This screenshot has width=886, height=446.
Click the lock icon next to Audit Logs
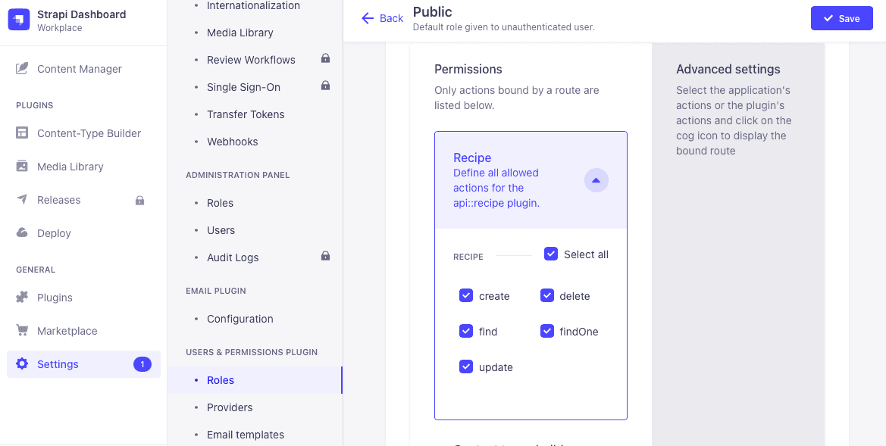[325, 256]
